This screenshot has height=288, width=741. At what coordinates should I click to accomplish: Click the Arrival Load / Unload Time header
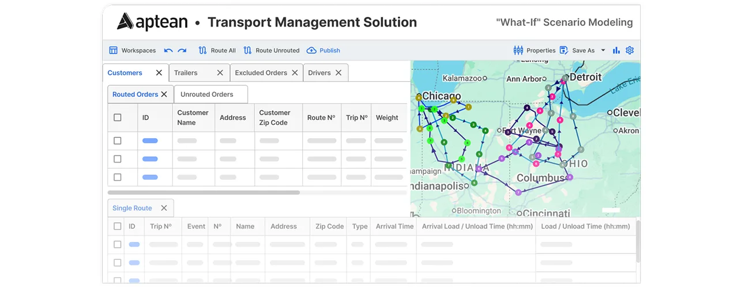click(477, 226)
